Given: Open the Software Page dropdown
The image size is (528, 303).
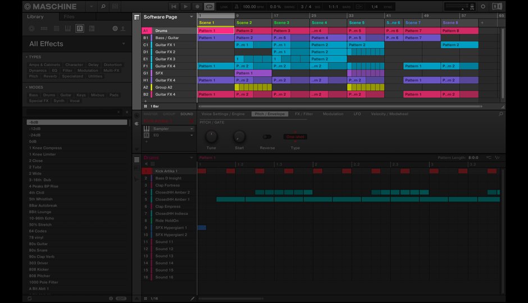Looking at the screenshot, I should pyautogui.click(x=191, y=17).
